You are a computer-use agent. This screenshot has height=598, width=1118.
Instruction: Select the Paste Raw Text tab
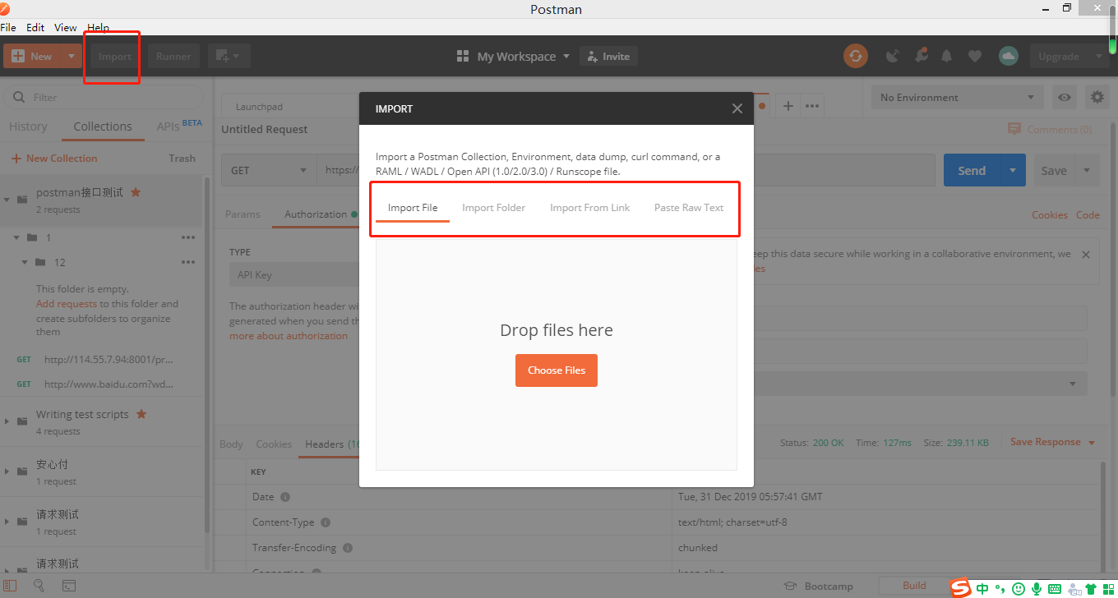pos(689,207)
